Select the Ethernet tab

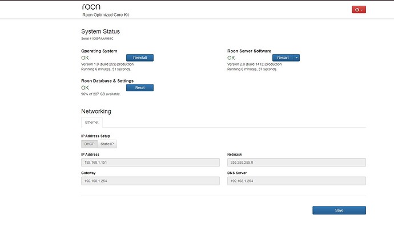click(x=92, y=122)
